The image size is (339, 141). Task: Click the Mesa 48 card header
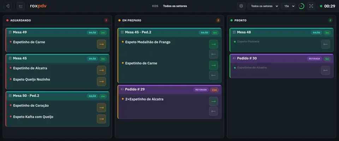click(x=281, y=32)
